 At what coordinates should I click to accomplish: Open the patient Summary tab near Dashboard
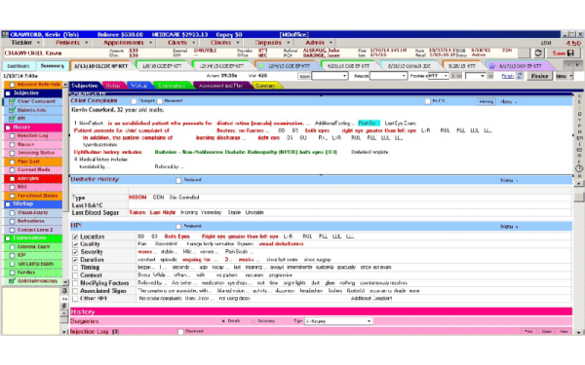pos(53,66)
